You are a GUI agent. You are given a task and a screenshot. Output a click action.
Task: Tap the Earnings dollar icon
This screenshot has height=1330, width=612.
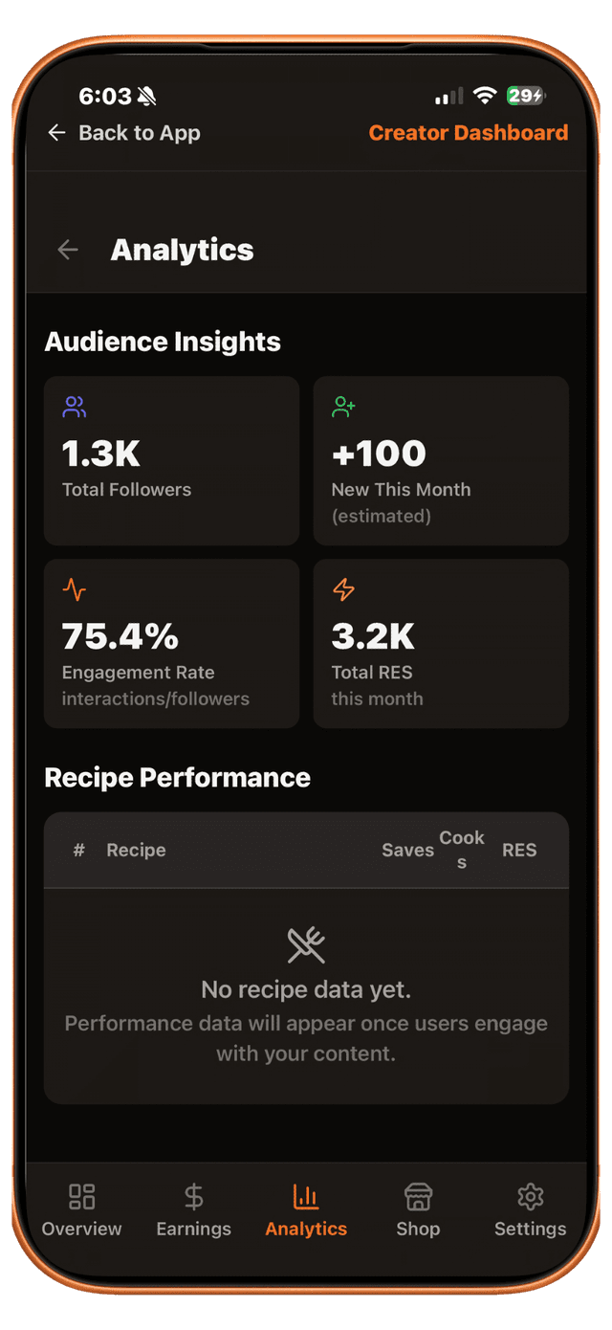193,1195
